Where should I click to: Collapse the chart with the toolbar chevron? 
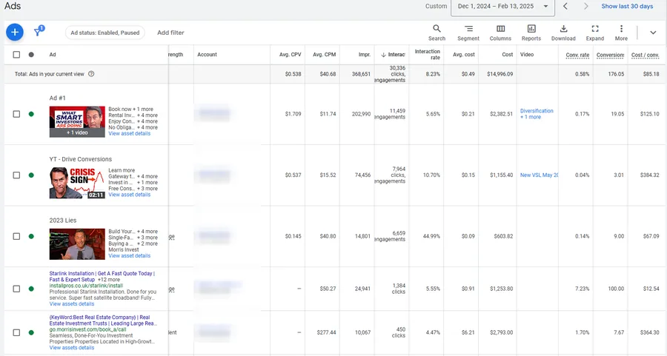[653, 33]
